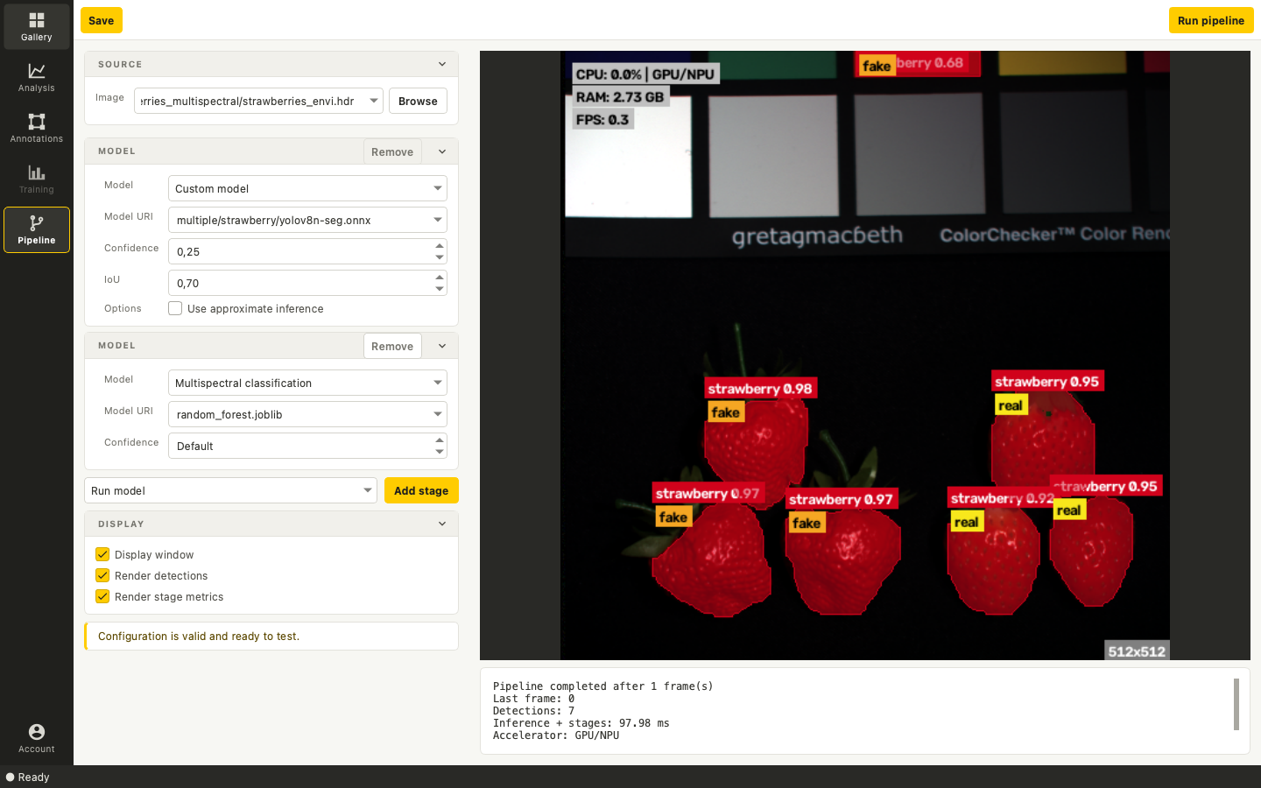
Task: Uncheck the Render stage metrics checkbox
Action: point(102,596)
